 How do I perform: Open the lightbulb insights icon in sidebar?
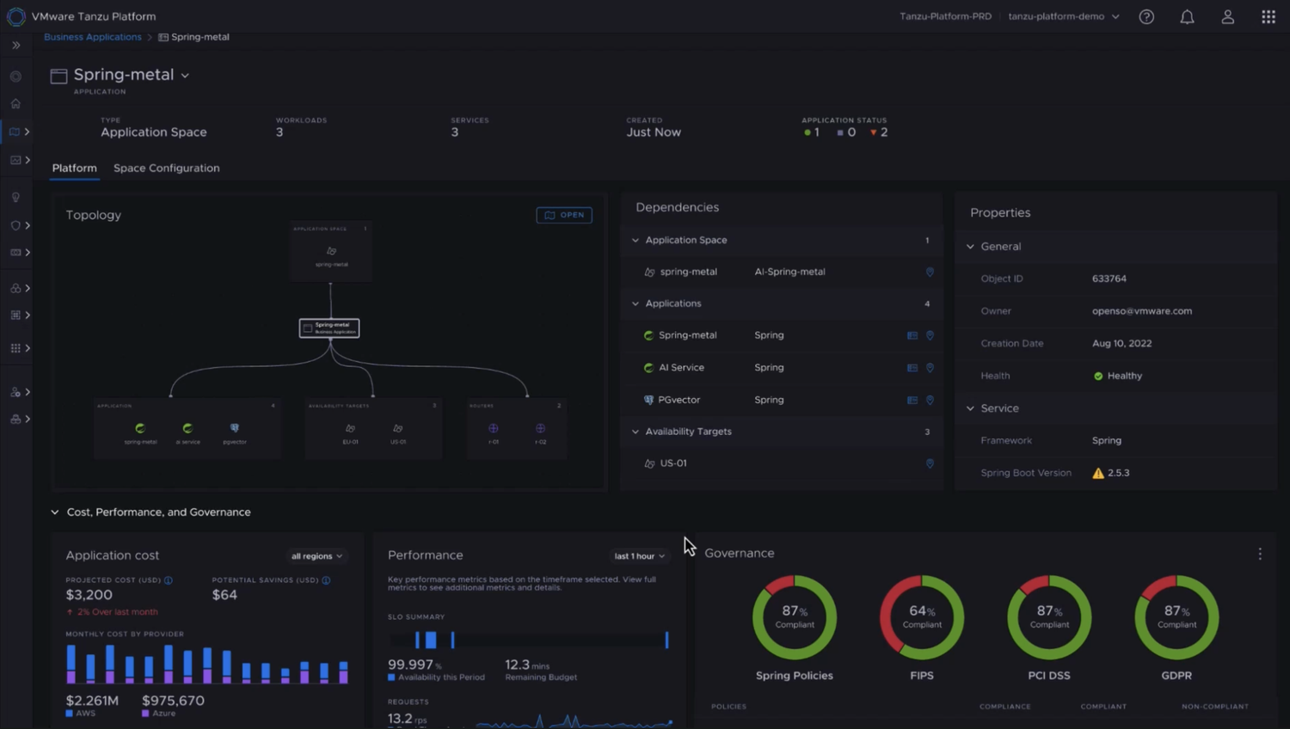point(15,197)
